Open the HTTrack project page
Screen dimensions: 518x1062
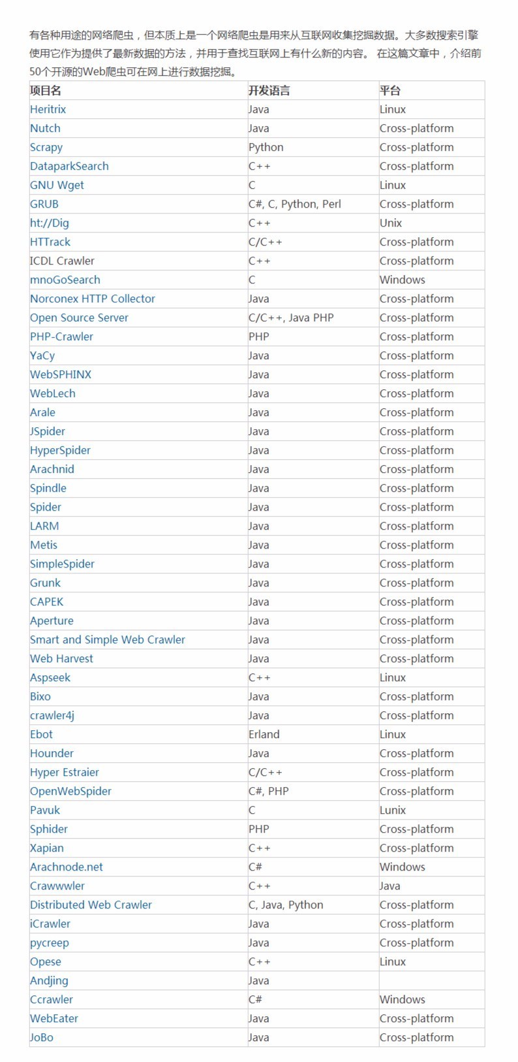click(x=50, y=242)
